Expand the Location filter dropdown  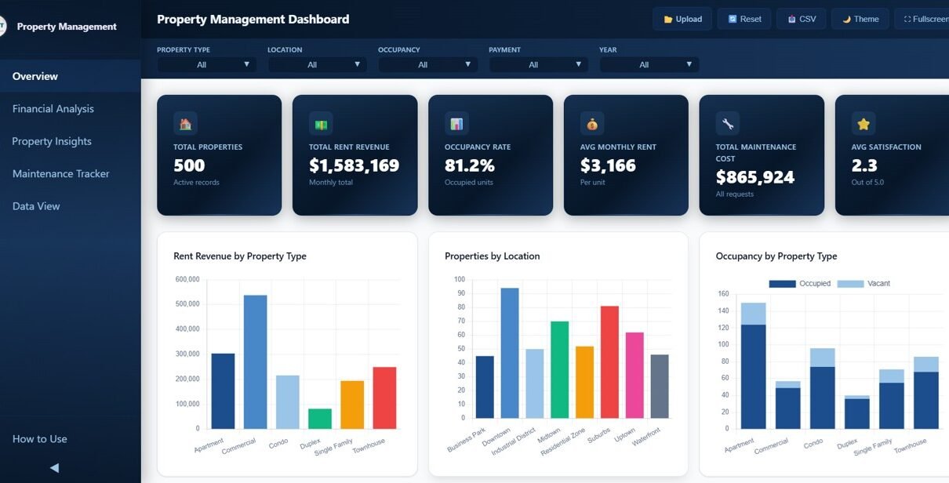(317, 64)
